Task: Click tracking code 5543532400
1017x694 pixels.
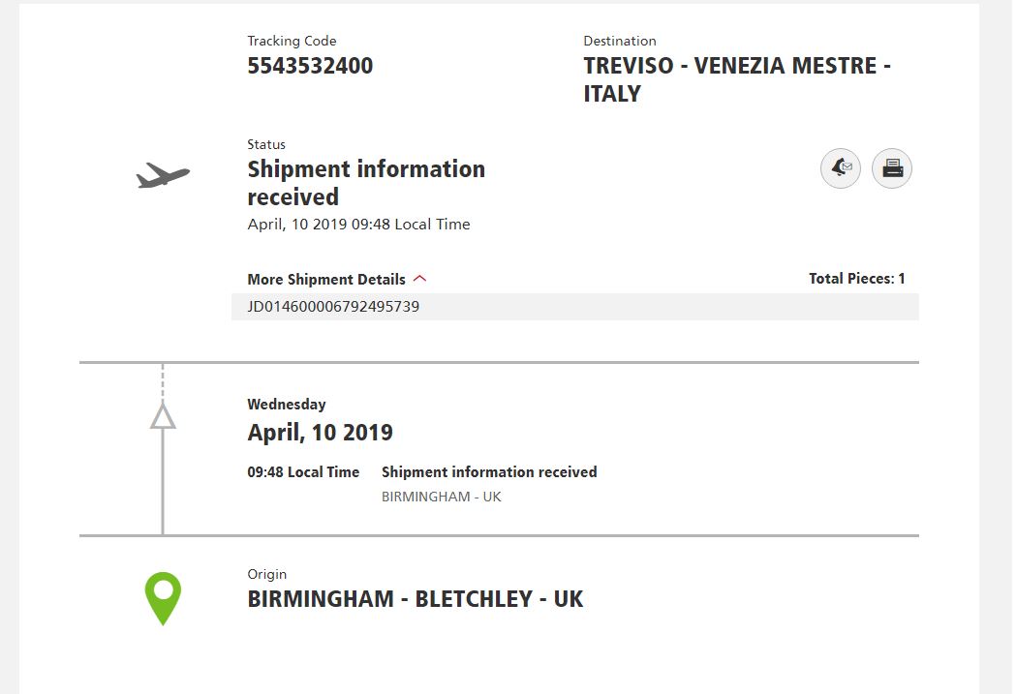Action: pos(310,66)
